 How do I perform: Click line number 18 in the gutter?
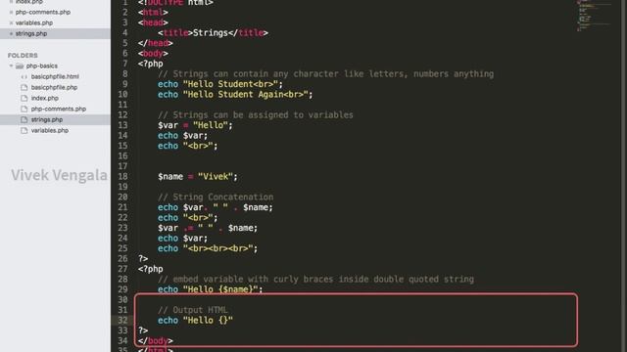point(122,176)
